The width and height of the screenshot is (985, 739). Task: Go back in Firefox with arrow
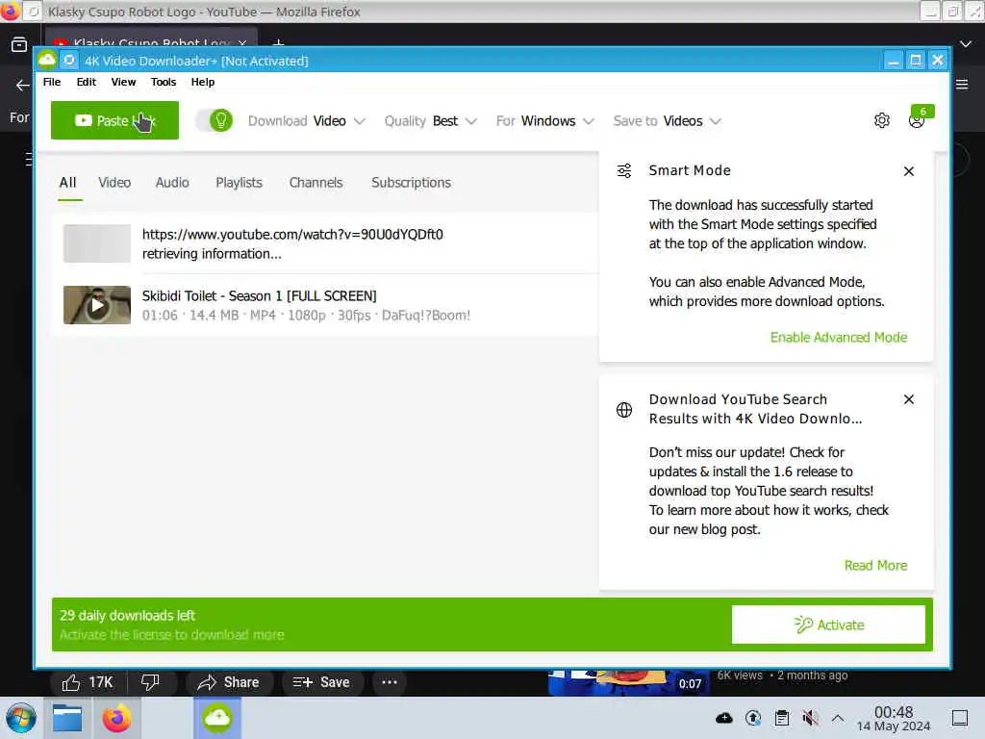pyautogui.click(x=23, y=85)
